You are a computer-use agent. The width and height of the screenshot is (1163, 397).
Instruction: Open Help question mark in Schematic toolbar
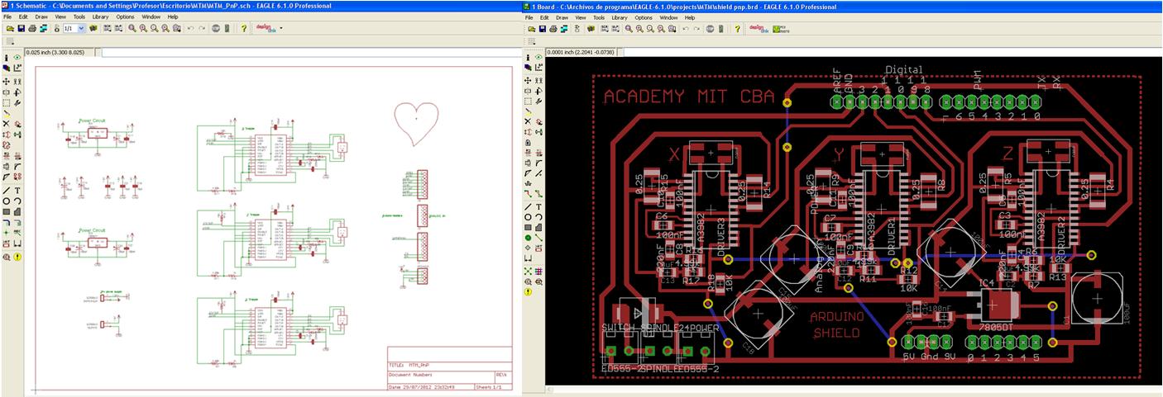pos(243,28)
